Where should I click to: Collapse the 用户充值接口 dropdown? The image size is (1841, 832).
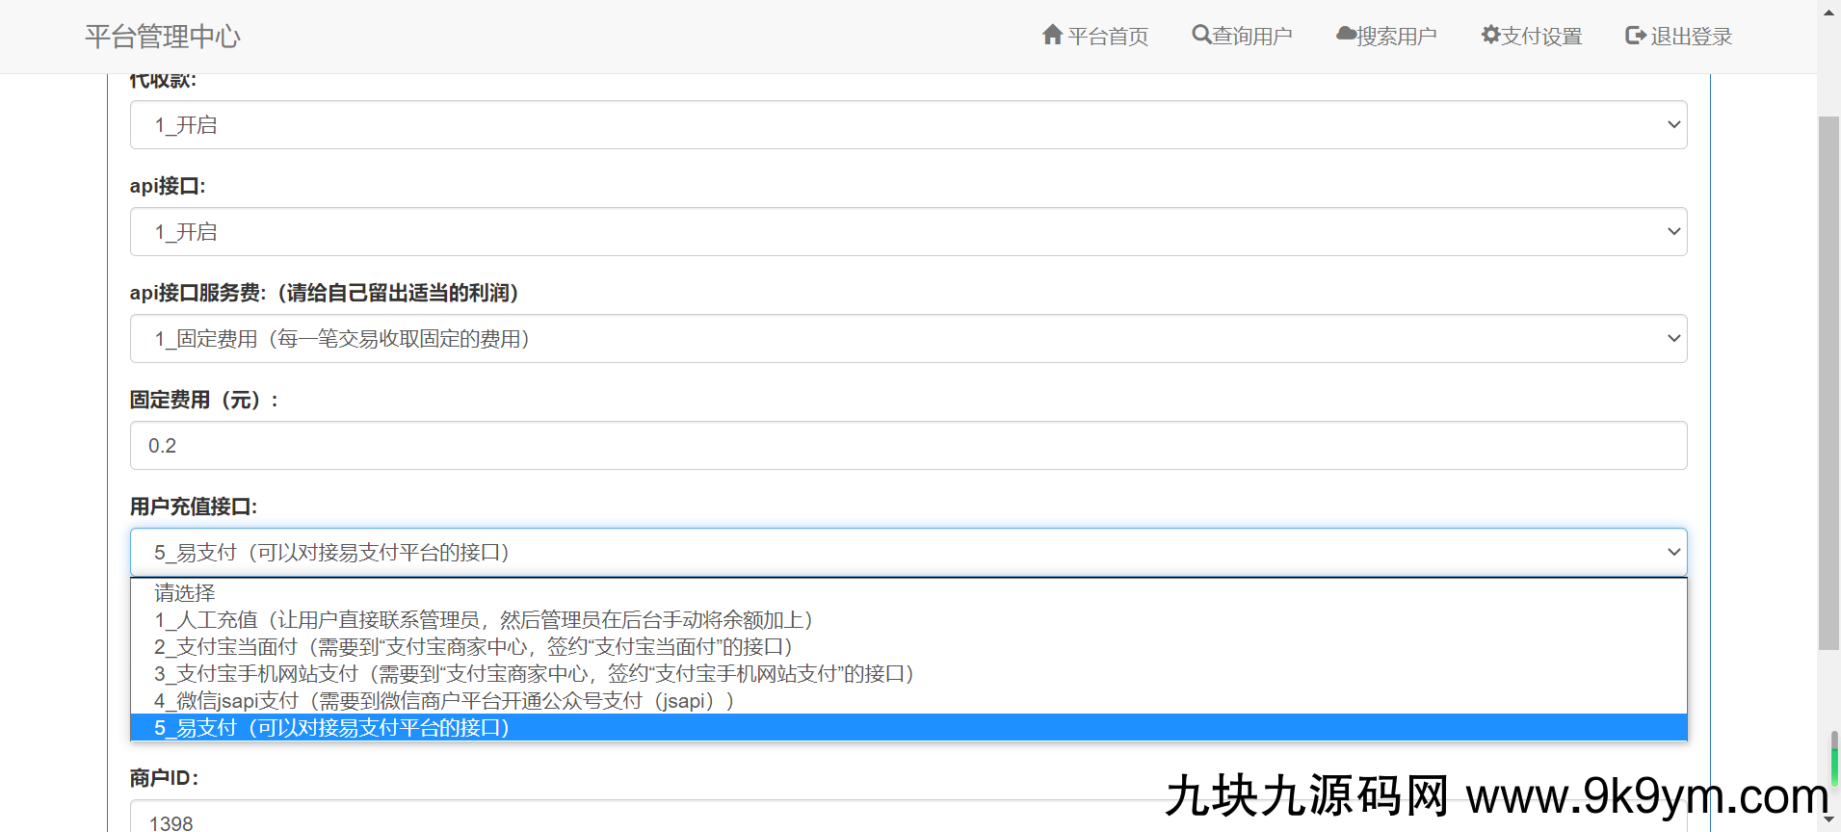pyautogui.click(x=907, y=553)
